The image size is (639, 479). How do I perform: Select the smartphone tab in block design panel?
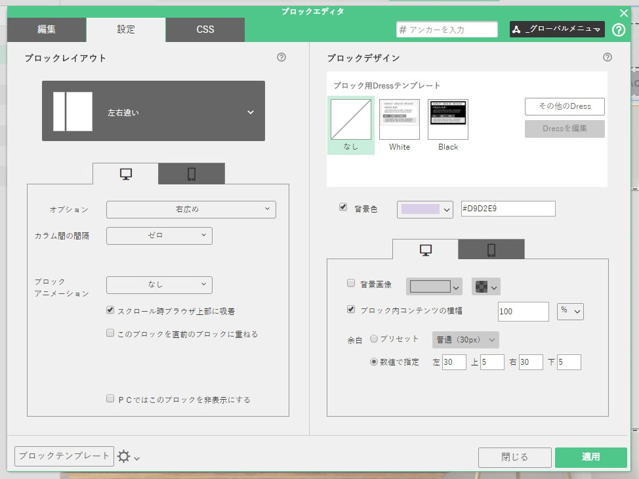point(491,249)
